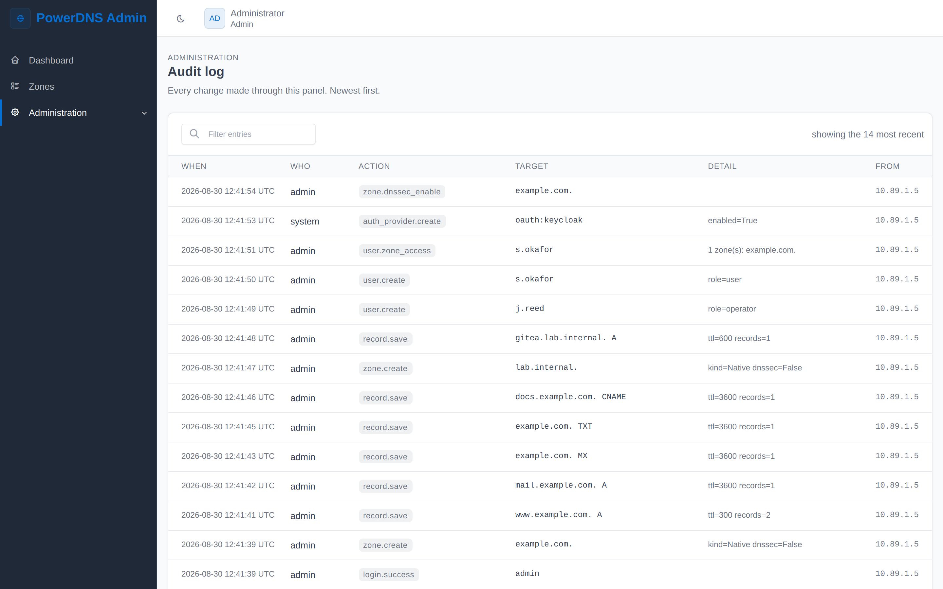Click the mail.example.com. A target
Image resolution: width=943 pixels, height=589 pixels.
click(x=561, y=485)
